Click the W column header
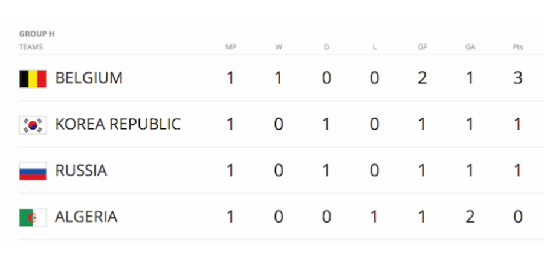Viewport: 544px width, 263px height. (279, 47)
